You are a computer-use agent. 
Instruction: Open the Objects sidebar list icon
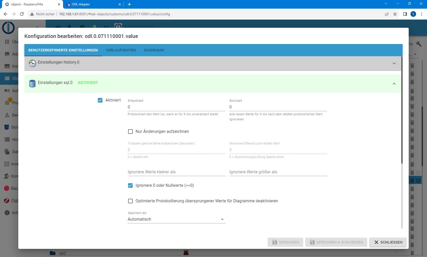point(7,78)
